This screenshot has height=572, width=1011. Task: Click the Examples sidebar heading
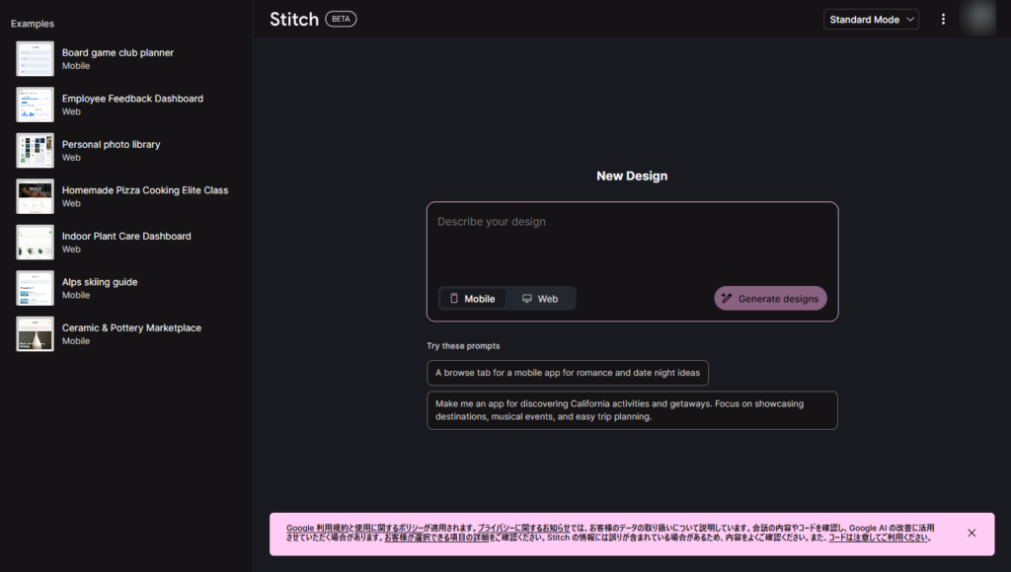click(33, 24)
